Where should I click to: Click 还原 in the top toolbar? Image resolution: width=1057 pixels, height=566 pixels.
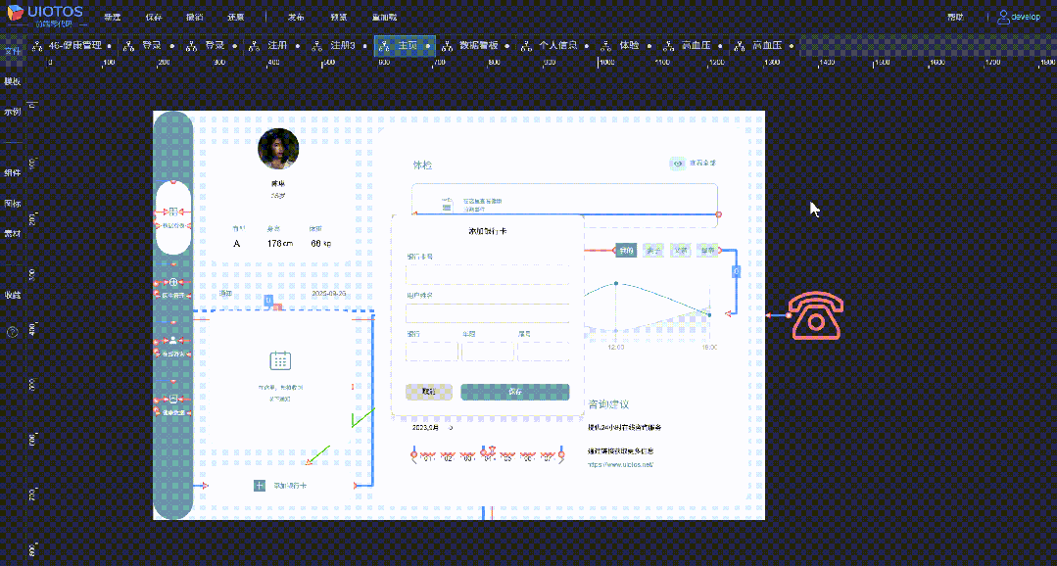[x=235, y=17]
